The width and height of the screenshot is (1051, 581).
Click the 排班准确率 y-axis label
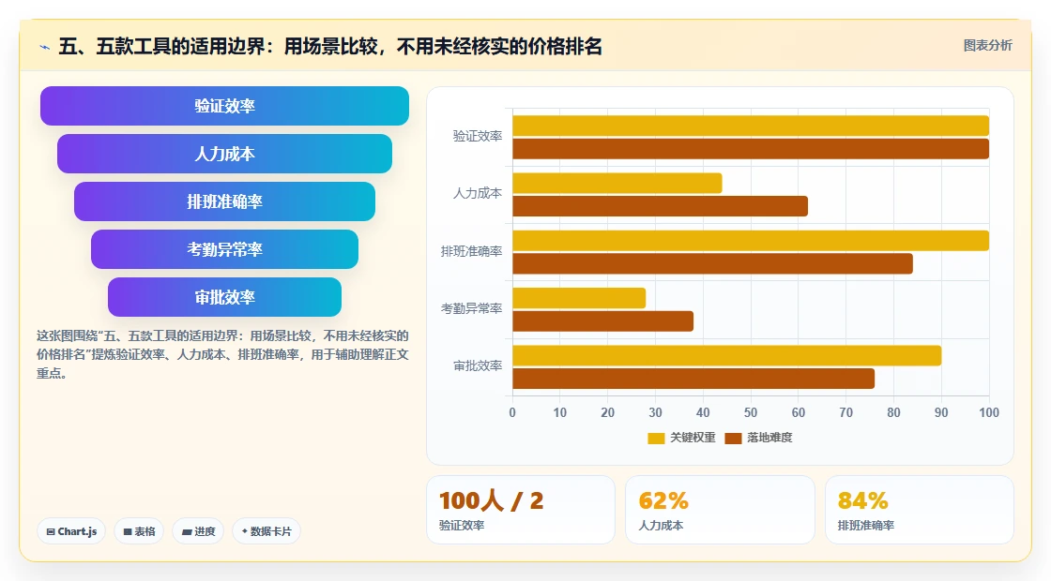point(471,252)
